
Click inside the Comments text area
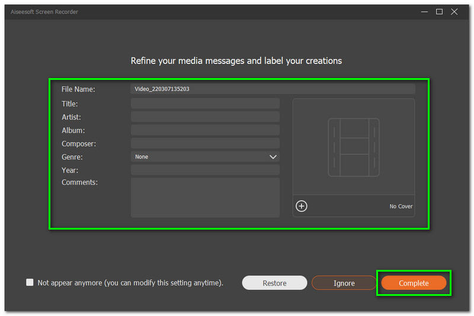point(204,197)
